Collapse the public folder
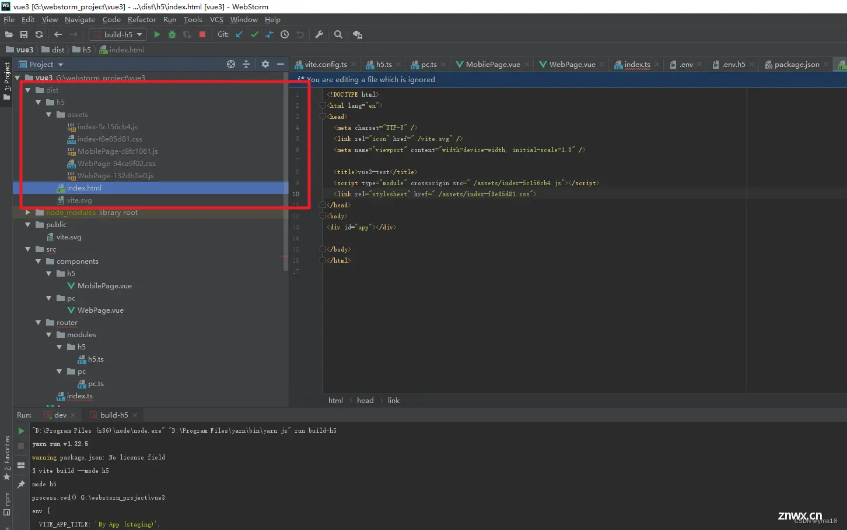The height and width of the screenshot is (530, 847). tap(28, 225)
